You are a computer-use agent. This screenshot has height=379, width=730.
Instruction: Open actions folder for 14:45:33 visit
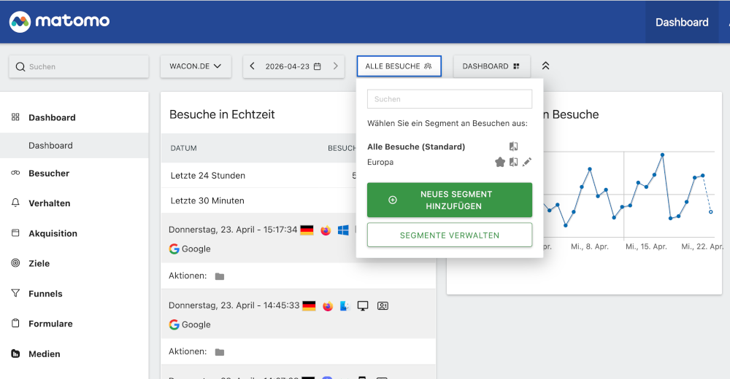(x=220, y=352)
